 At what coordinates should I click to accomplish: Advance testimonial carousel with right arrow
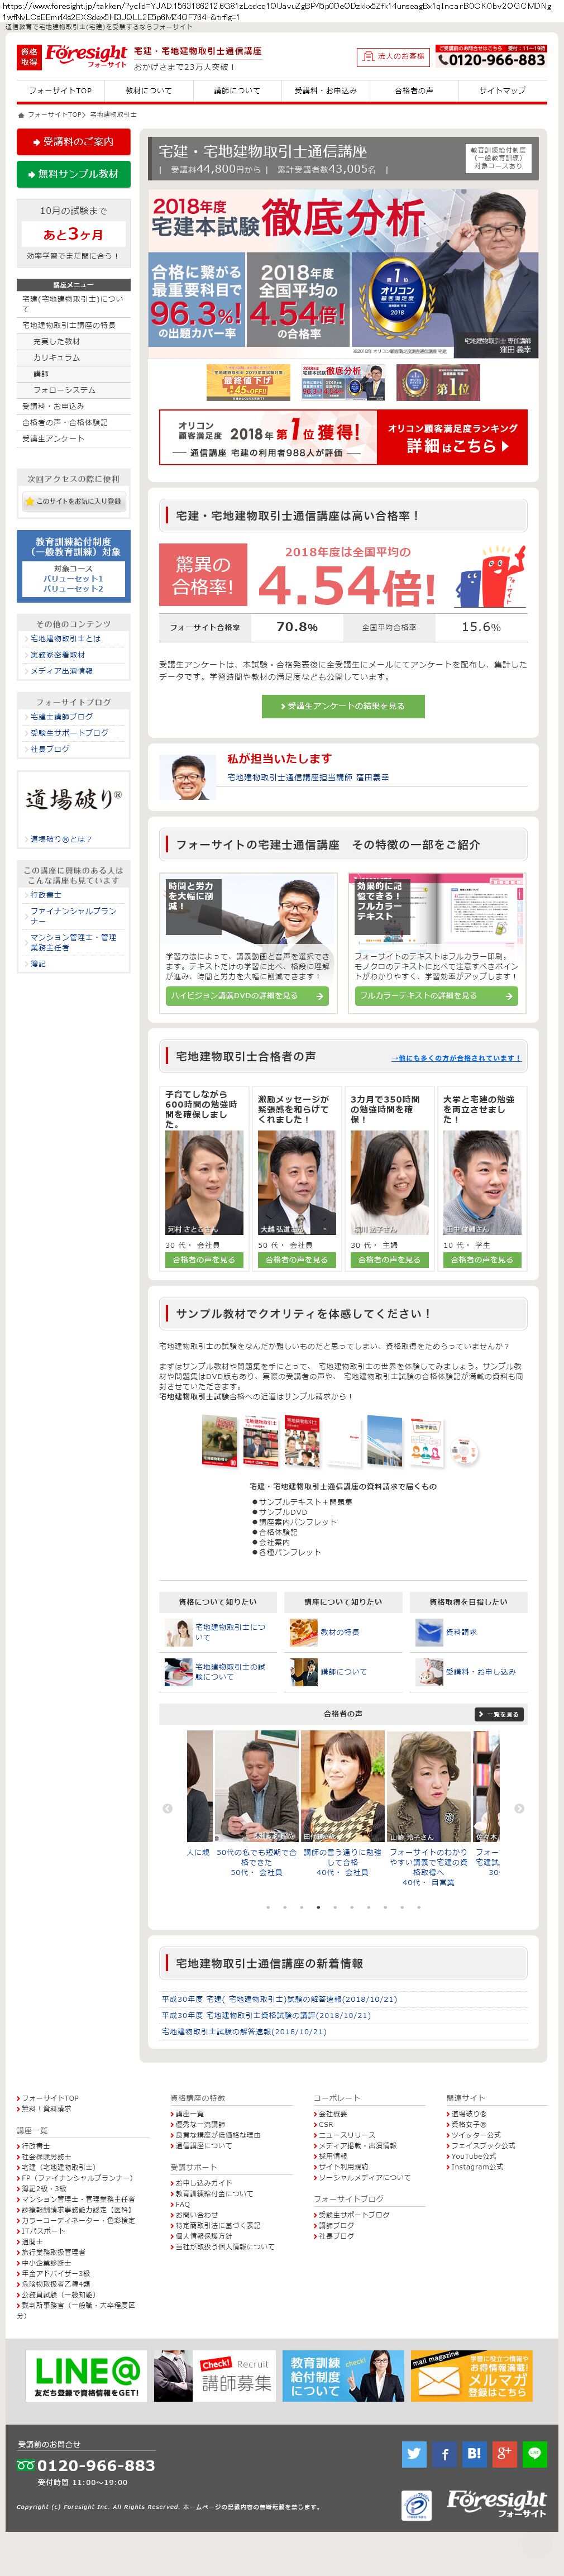pyautogui.click(x=519, y=1808)
